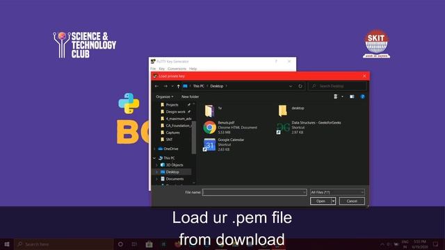The width and height of the screenshot is (445, 250).
Task: Select Documents in the navigation pane
Action: tap(175, 179)
